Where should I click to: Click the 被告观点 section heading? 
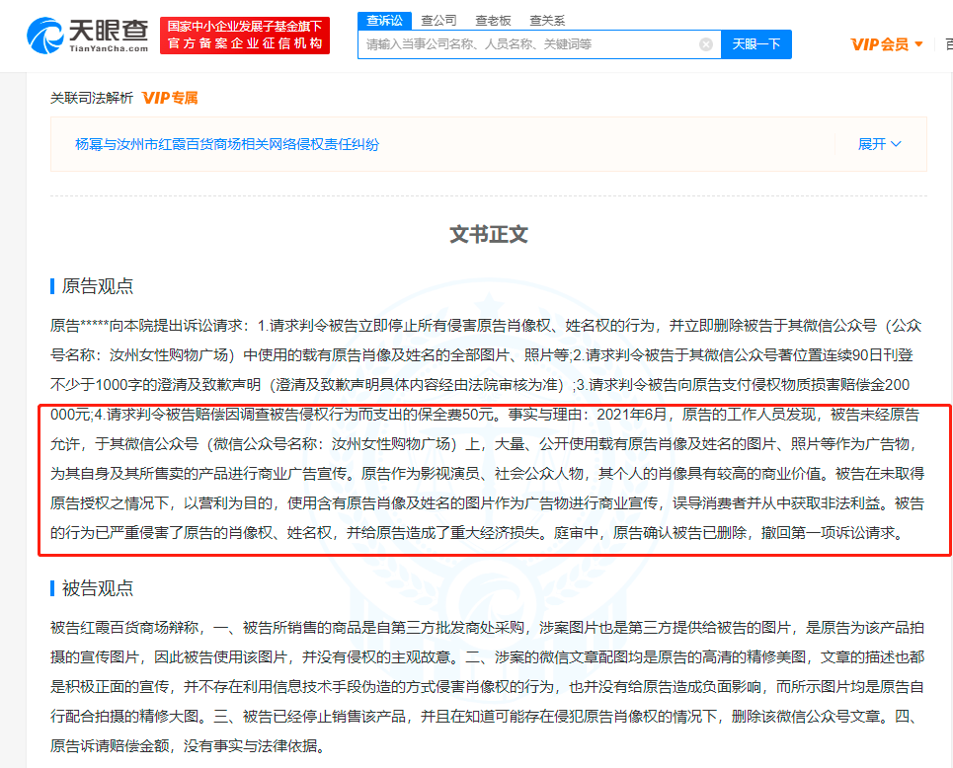(97, 588)
